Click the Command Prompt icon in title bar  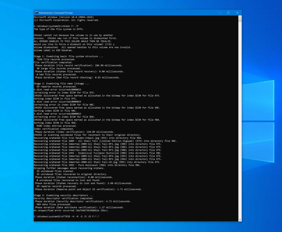36,13
